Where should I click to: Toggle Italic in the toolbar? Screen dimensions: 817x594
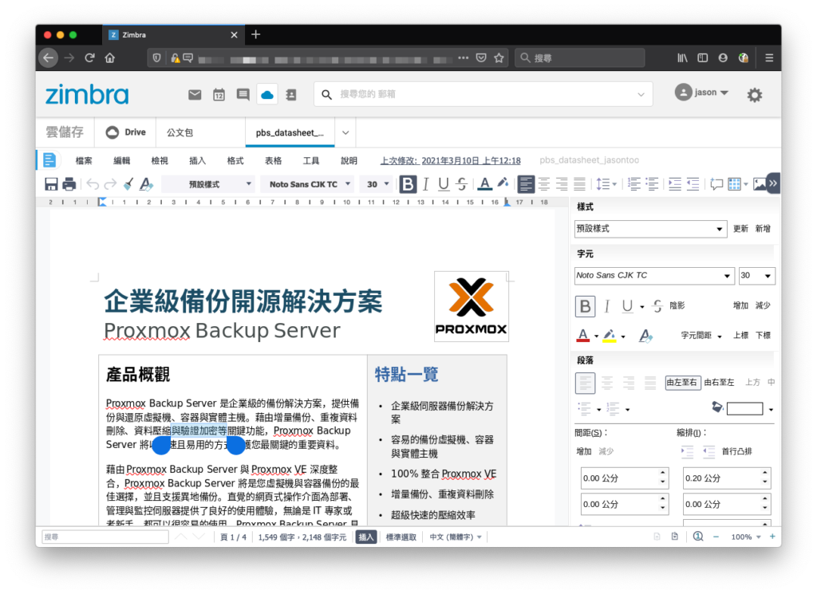pos(426,183)
